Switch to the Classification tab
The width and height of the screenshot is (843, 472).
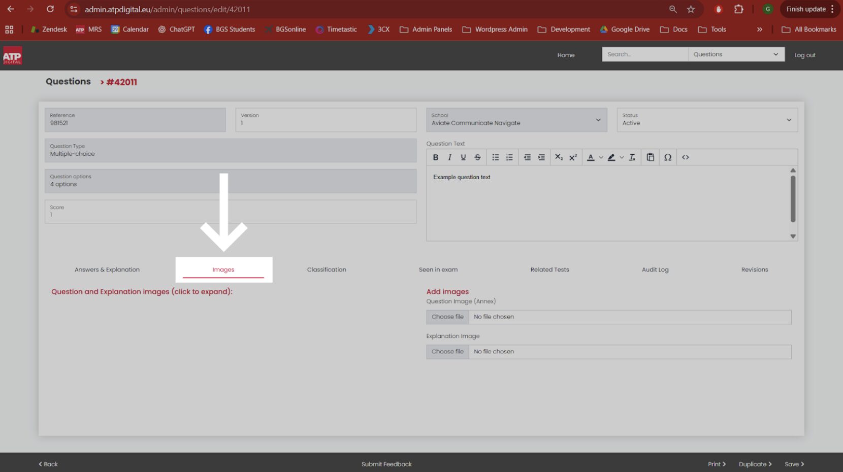pos(327,269)
